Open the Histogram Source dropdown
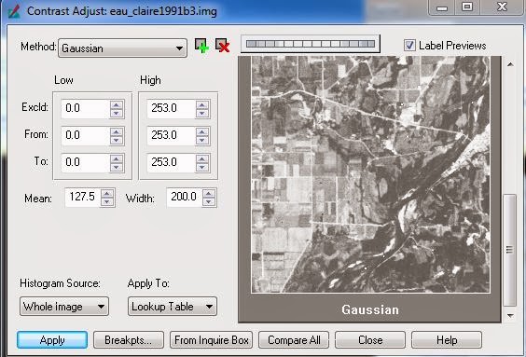Viewport: 526px width, 357px height. [64, 307]
